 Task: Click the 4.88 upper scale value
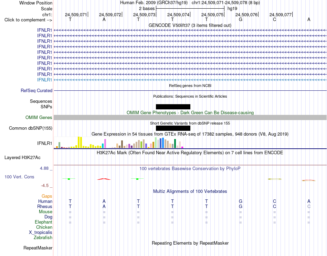click(x=44, y=168)
